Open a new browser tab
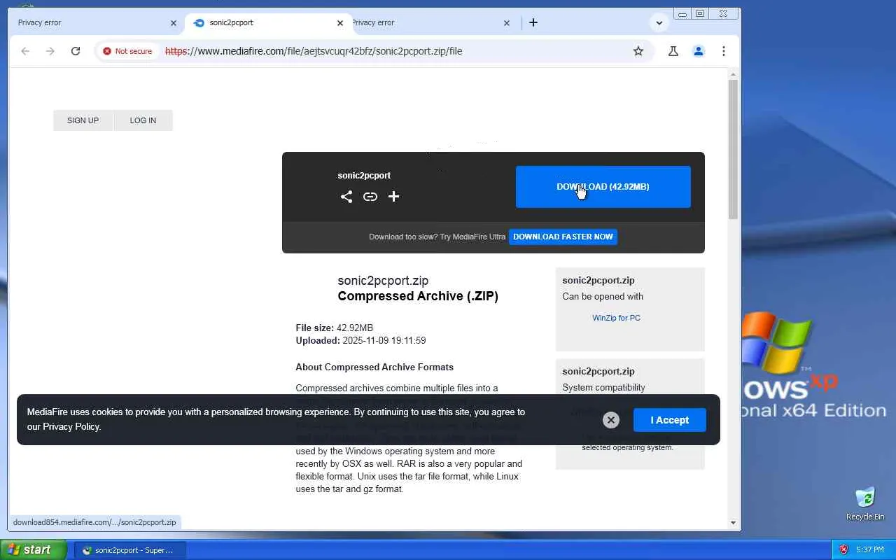This screenshot has width=896, height=560. point(533,22)
